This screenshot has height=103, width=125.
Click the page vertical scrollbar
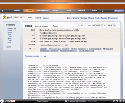point(124,31)
